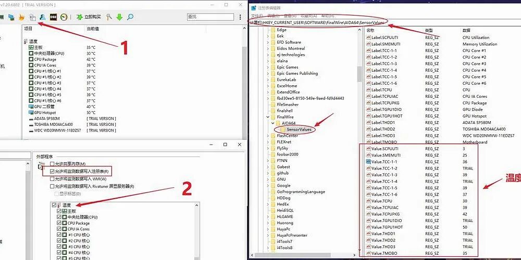Toggle the 温度 group checkbox
The image size is (521, 260).
pyautogui.click(x=54, y=205)
